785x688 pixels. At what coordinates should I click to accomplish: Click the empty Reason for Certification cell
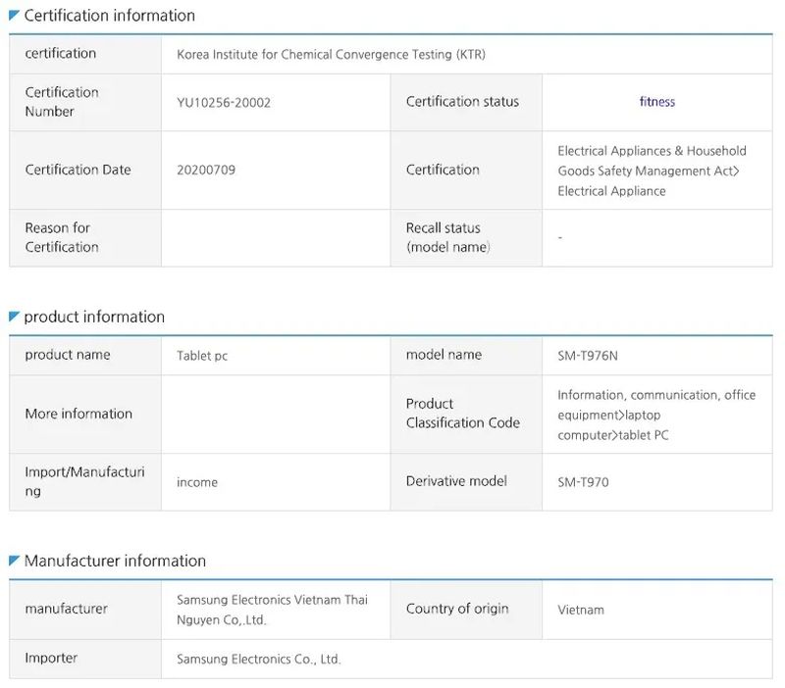click(275, 237)
